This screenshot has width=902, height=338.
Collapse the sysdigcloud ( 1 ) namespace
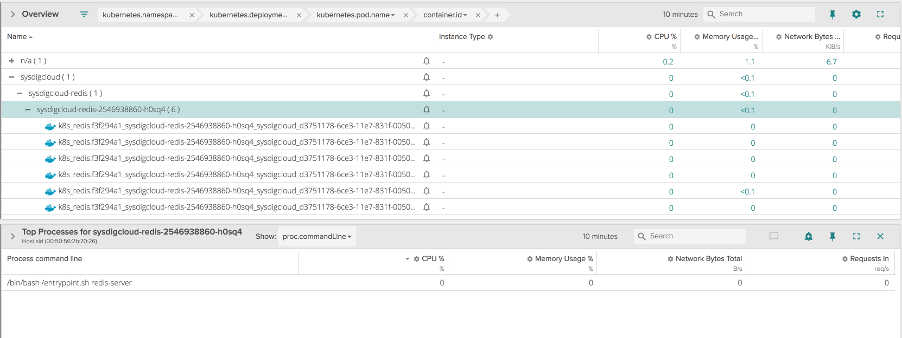(11, 77)
